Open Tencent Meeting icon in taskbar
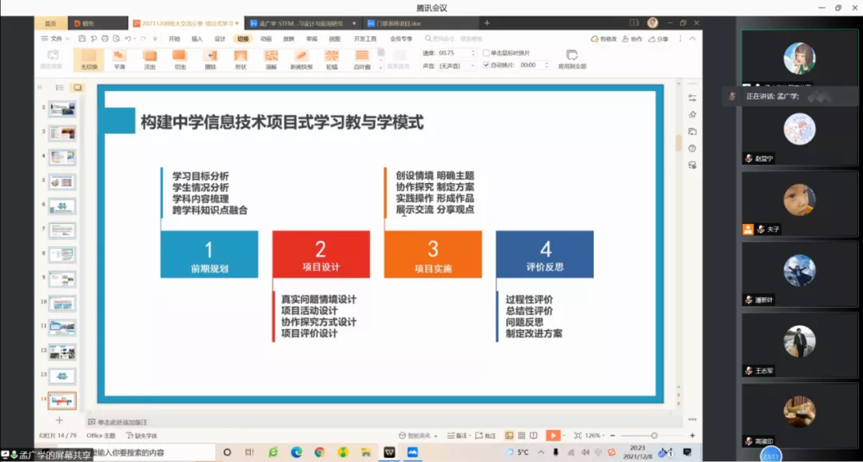The width and height of the screenshot is (863, 462). click(x=412, y=452)
